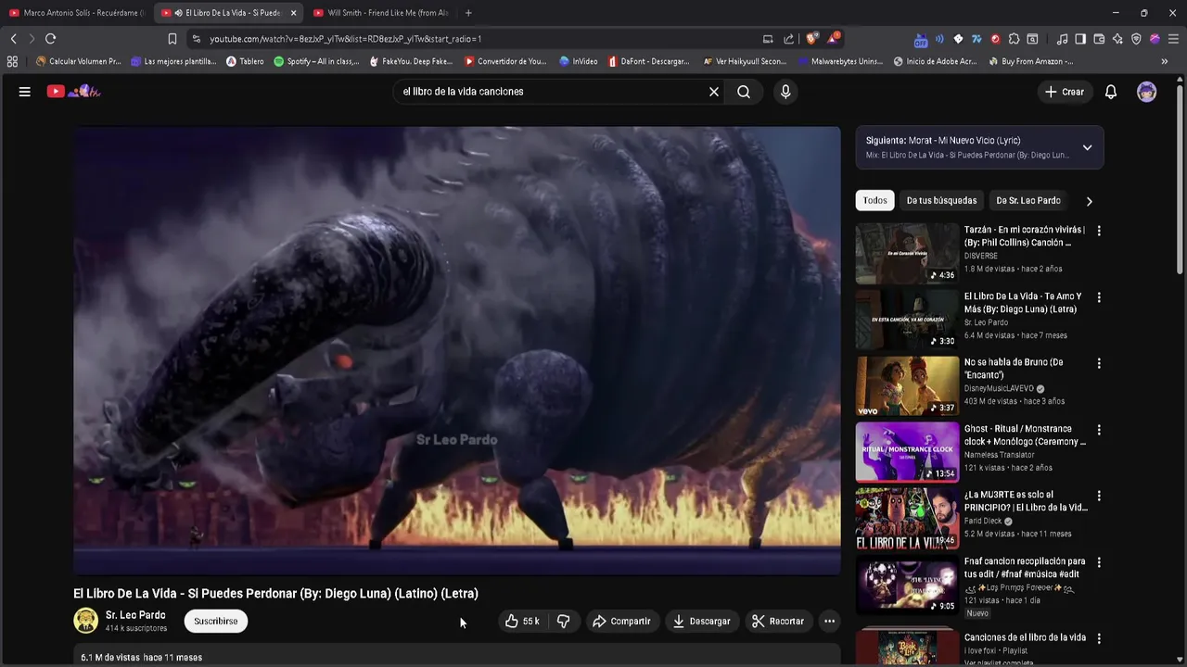Subscribe using Suscribirse button

(216, 622)
